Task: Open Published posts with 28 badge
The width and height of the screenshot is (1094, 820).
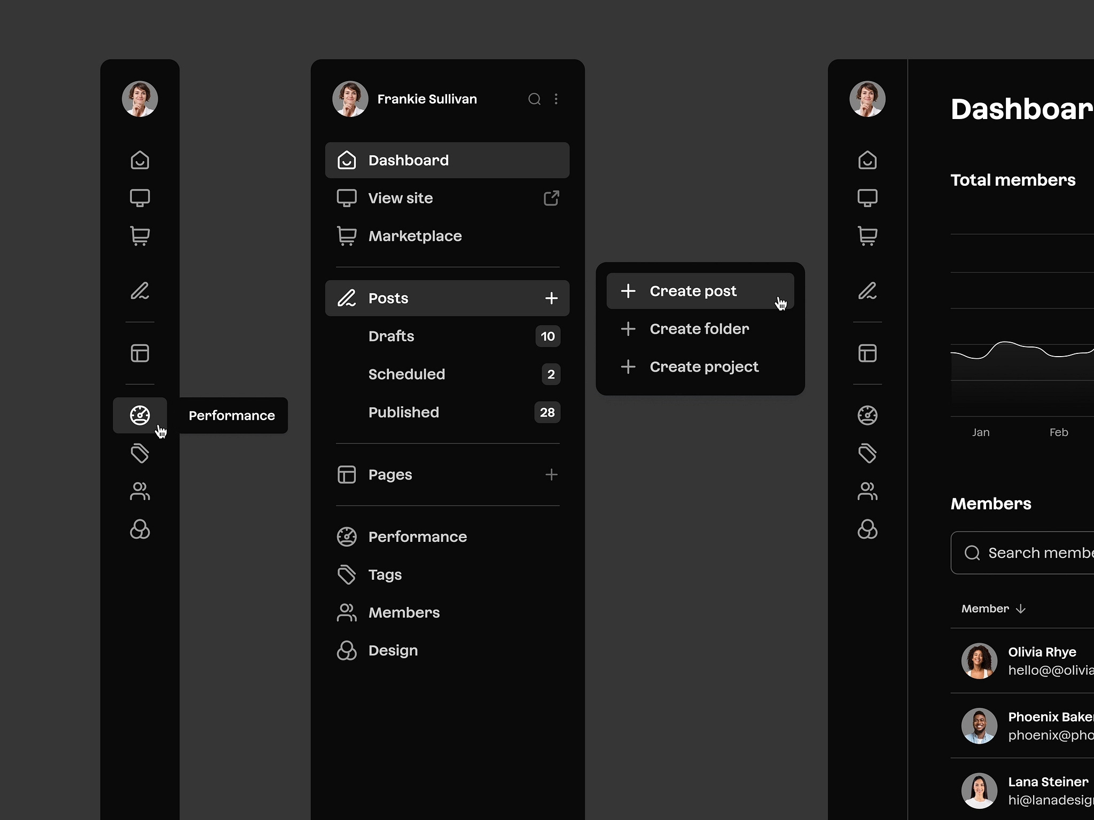Action: [x=404, y=412]
